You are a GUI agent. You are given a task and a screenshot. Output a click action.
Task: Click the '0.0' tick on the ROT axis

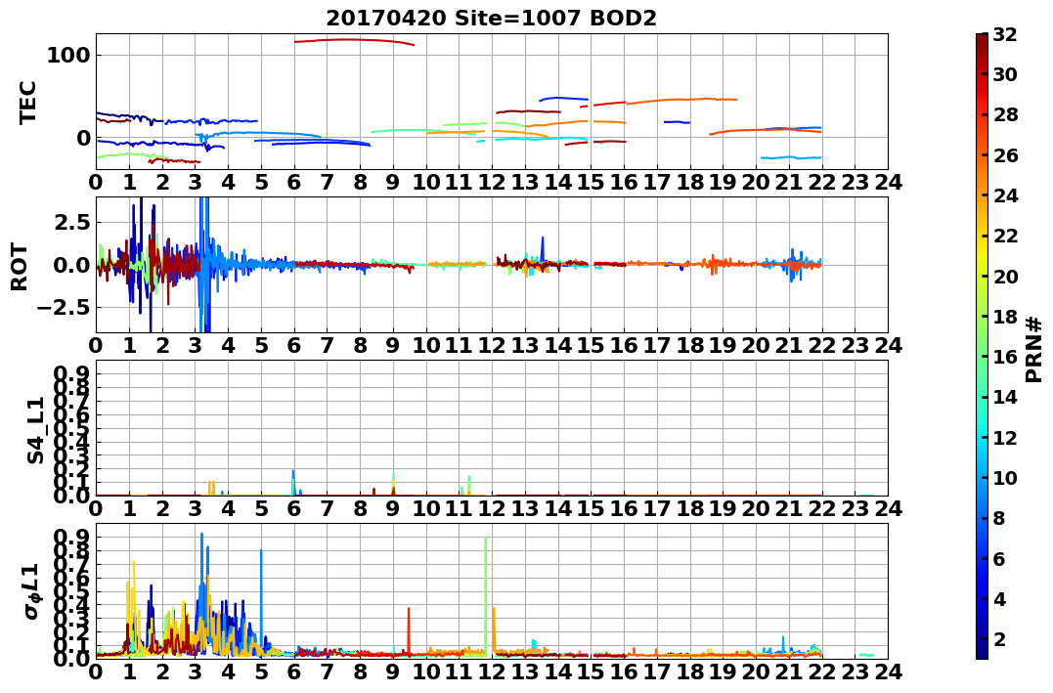71,265
